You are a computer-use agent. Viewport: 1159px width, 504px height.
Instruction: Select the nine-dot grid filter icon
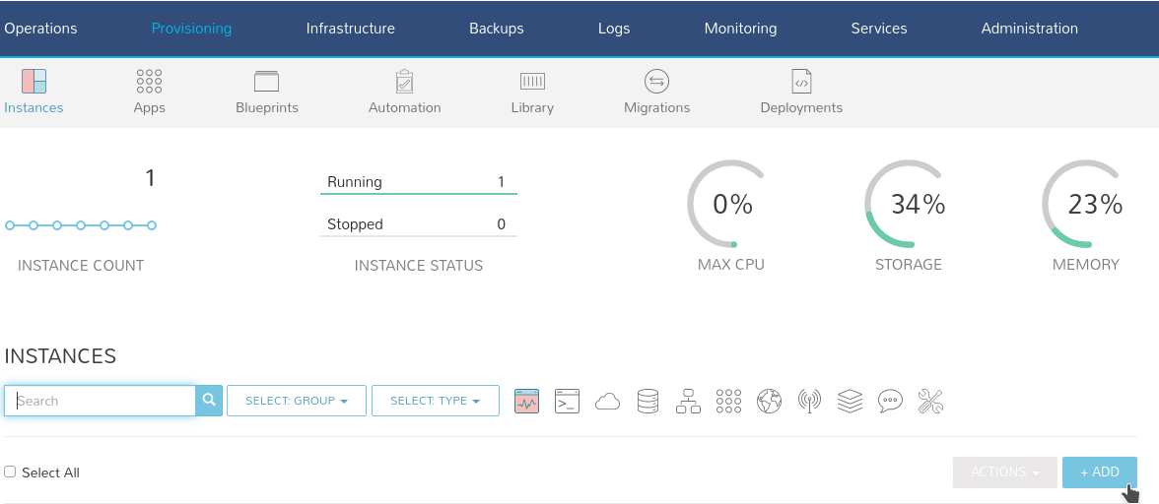coord(729,401)
